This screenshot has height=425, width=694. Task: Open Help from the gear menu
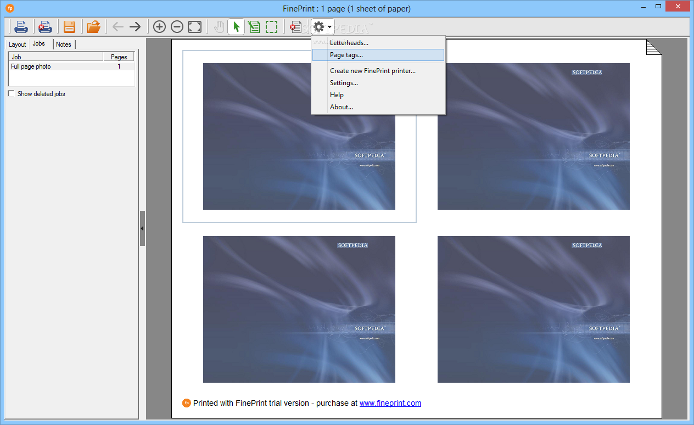[378, 95]
